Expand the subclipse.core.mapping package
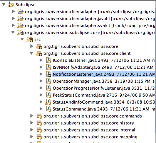 tap(32, 137)
